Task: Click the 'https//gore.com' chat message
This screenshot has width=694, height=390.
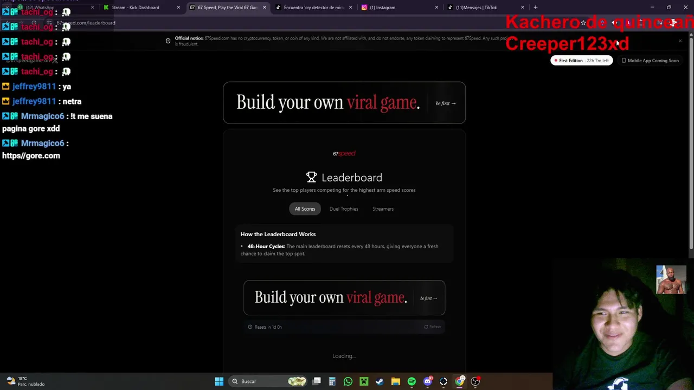Action: [31, 155]
